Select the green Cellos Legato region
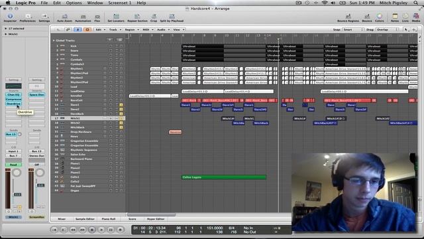Image resolution: width=424 pixels, height=239 pixels. click(223, 177)
